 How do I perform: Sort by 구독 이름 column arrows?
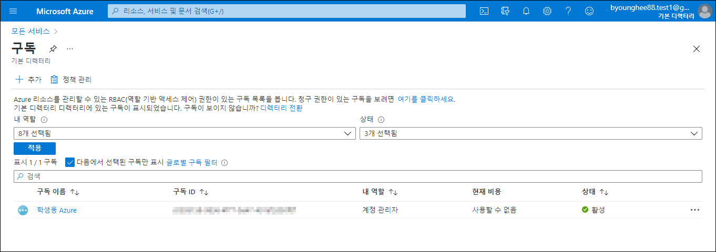point(74,192)
